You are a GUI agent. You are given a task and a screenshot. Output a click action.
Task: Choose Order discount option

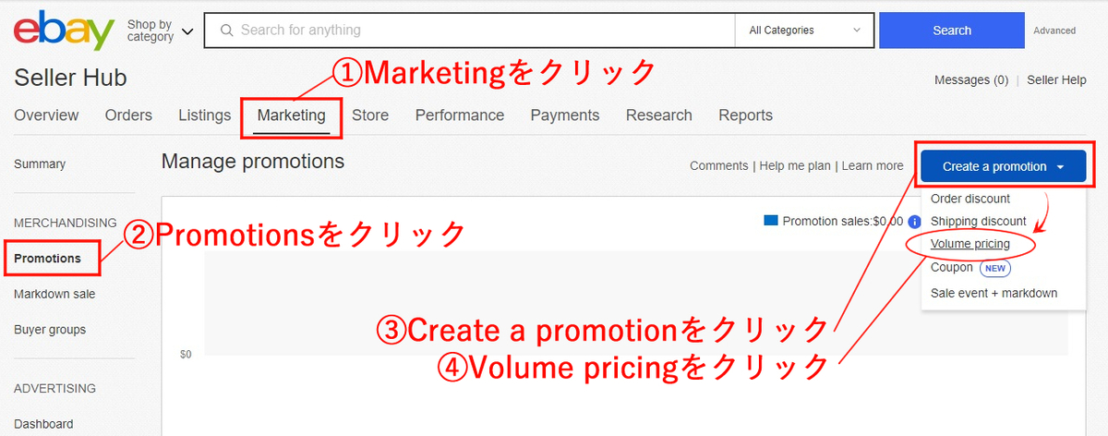tap(970, 199)
